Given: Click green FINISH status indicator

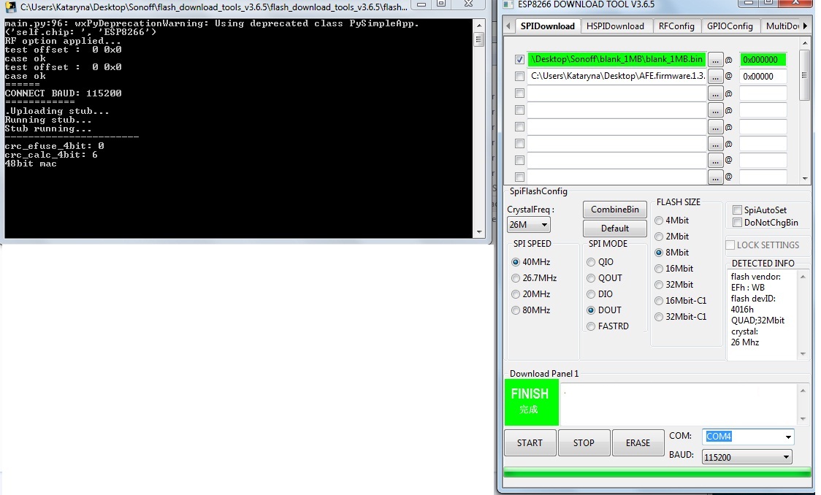Looking at the screenshot, I should click(531, 402).
